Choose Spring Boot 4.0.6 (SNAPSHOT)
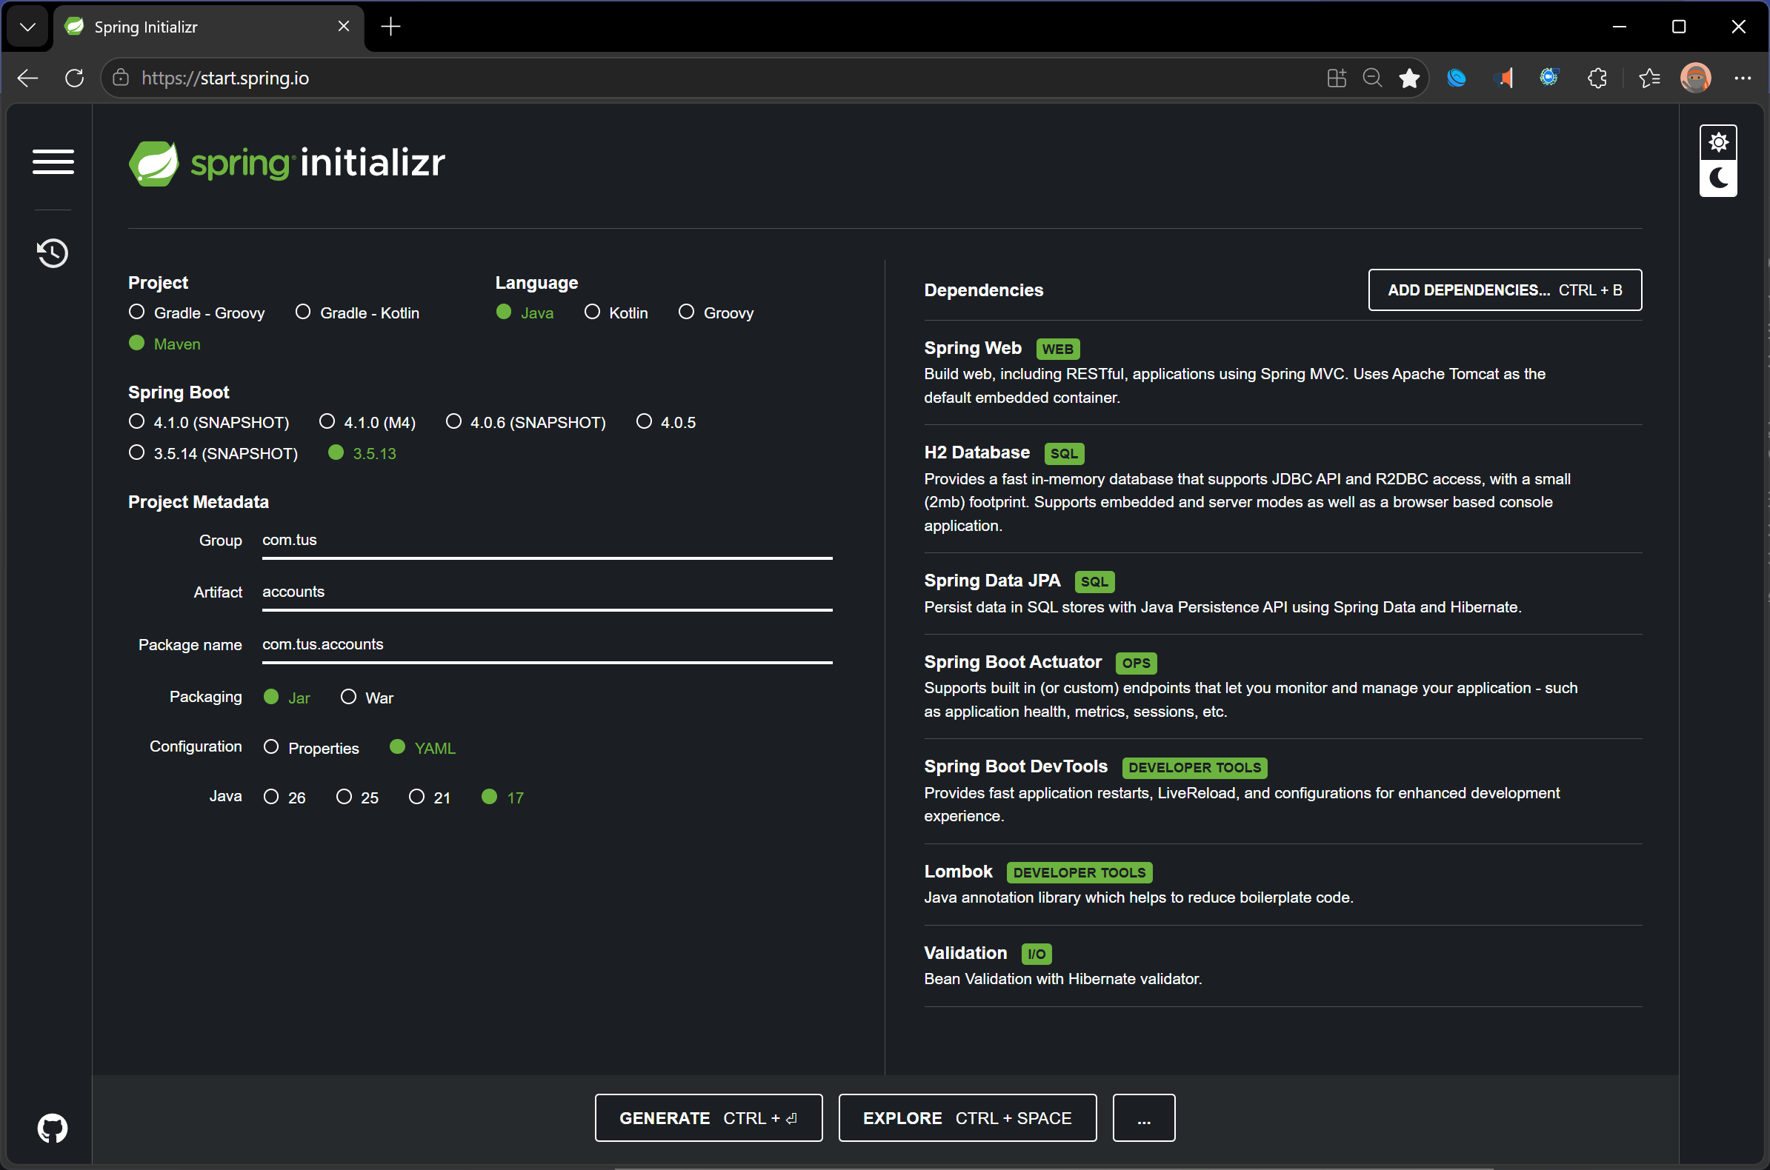The width and height of the screenshot is (1770, 1170). [x=525, y=422]
